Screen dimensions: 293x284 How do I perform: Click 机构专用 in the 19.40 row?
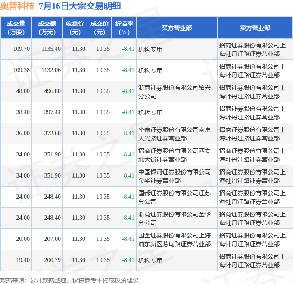click(x=150, y=261)
